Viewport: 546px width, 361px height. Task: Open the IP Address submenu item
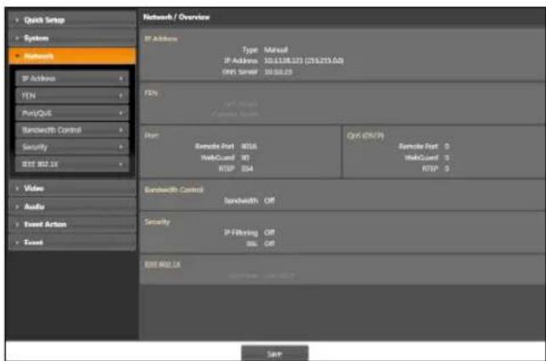click(x=72, y=79)
